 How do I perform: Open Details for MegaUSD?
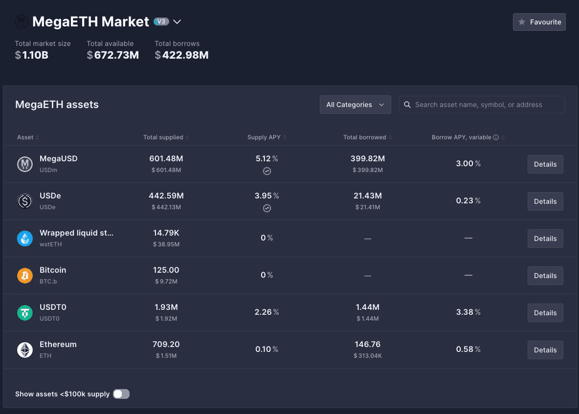pyautogui.click(x=545, y=164)
